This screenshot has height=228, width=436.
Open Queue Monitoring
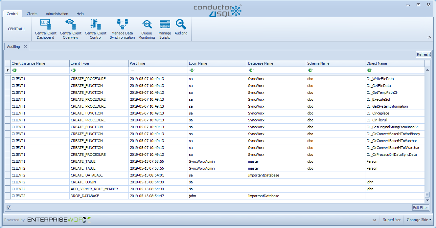(147, 29)
